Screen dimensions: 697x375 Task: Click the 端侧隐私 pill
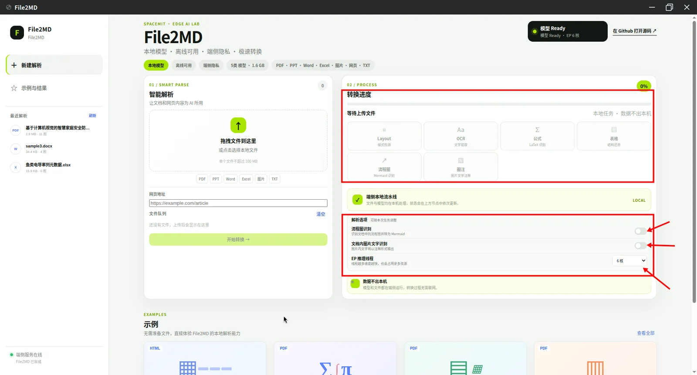pos(211,66)
